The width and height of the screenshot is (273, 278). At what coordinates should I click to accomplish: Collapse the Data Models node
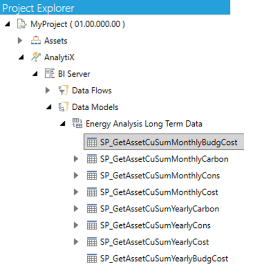[x=49, y=107]
